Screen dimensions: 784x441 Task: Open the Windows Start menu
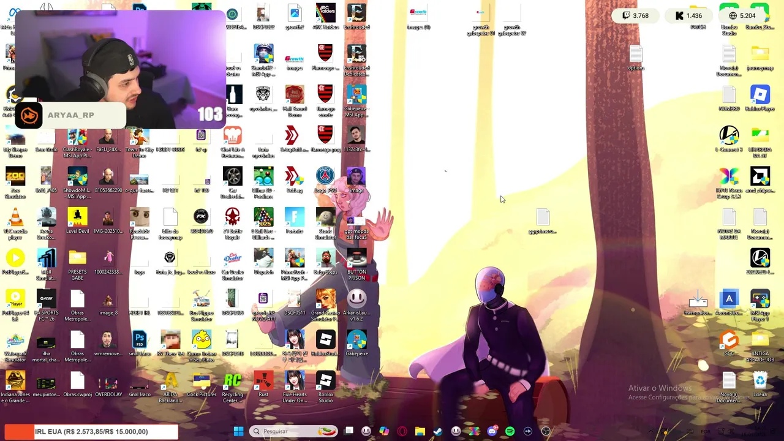pos(238,431)
